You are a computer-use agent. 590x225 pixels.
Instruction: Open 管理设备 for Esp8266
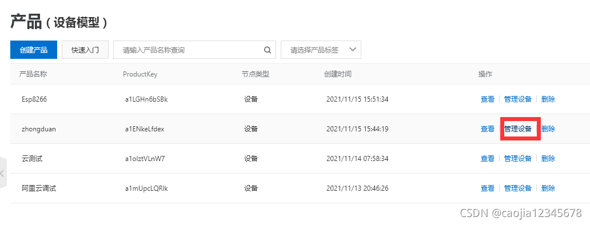[x=518, y=99]
